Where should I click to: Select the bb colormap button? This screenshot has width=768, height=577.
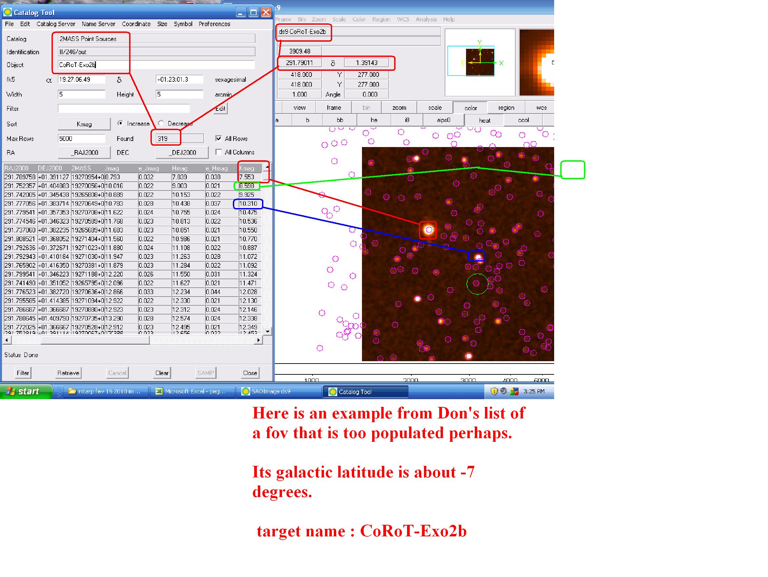click(340, 121)
